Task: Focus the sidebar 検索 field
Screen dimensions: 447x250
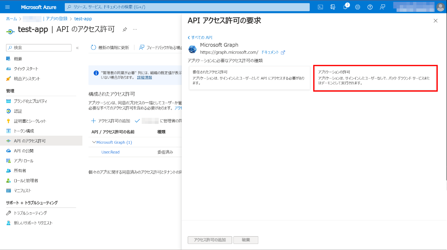Action: click(39, 48)
